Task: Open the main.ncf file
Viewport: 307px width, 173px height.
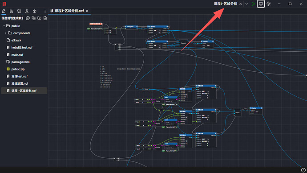Action: pos(17,55)
